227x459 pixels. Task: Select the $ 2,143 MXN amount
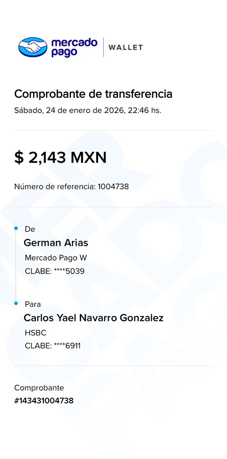60,157
